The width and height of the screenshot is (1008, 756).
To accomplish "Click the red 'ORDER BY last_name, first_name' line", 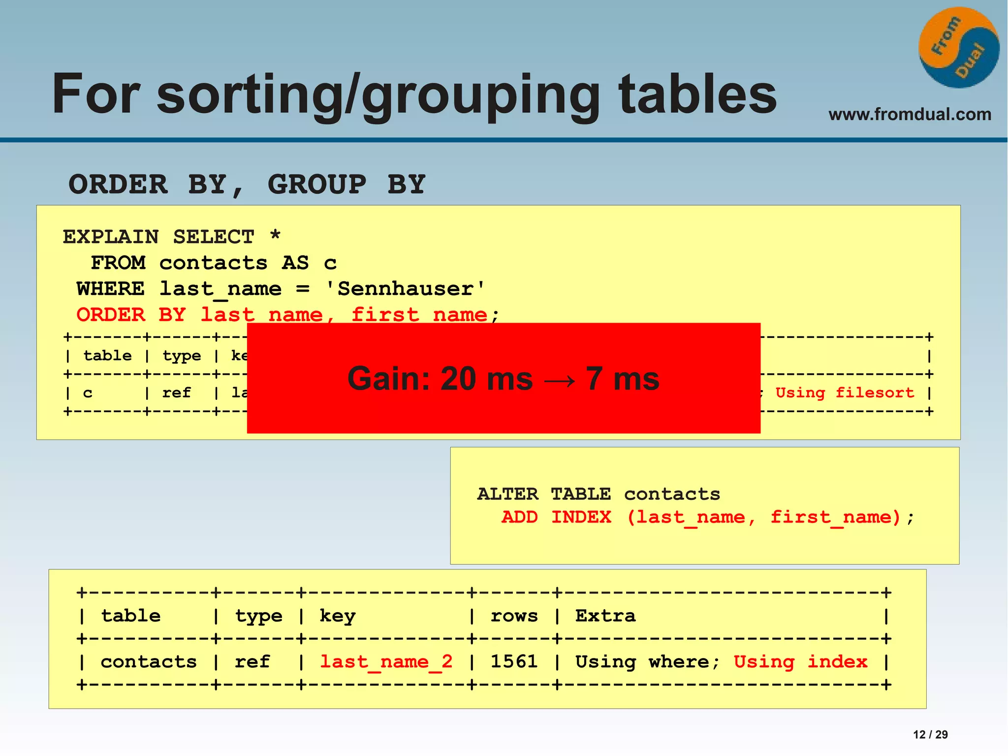I will click(288, 314).
